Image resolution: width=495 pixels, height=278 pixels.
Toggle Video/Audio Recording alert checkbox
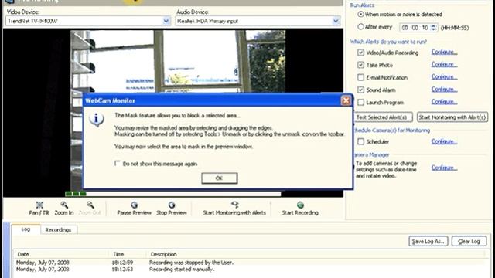point(360,53)
